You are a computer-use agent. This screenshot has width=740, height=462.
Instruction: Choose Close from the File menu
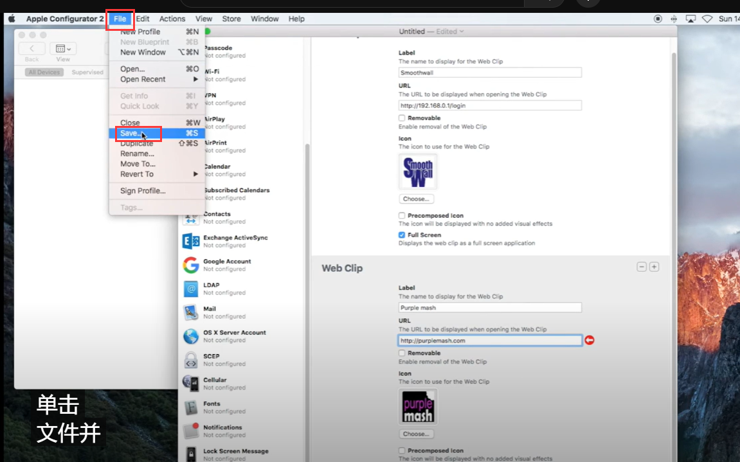[157, 123]
